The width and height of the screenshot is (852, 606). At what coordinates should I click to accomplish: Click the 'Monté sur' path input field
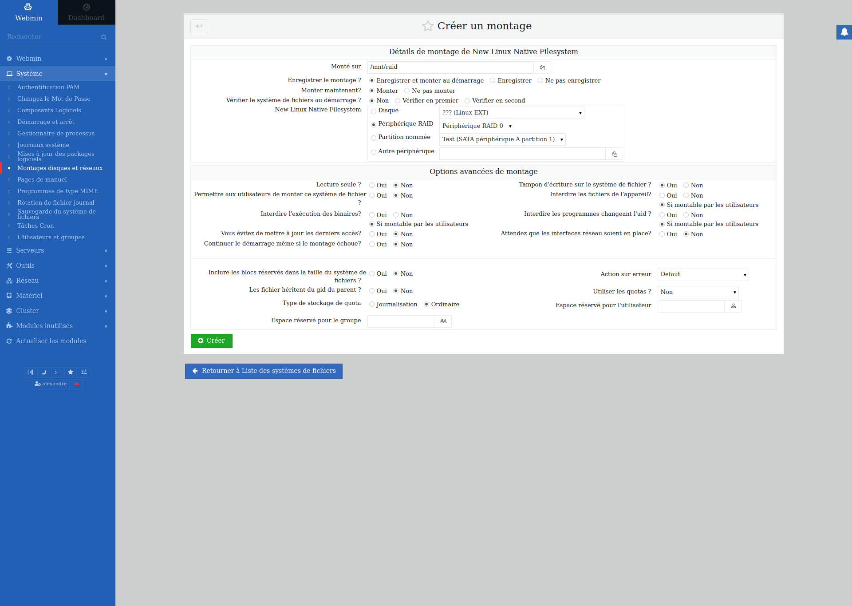click(450, 67)
